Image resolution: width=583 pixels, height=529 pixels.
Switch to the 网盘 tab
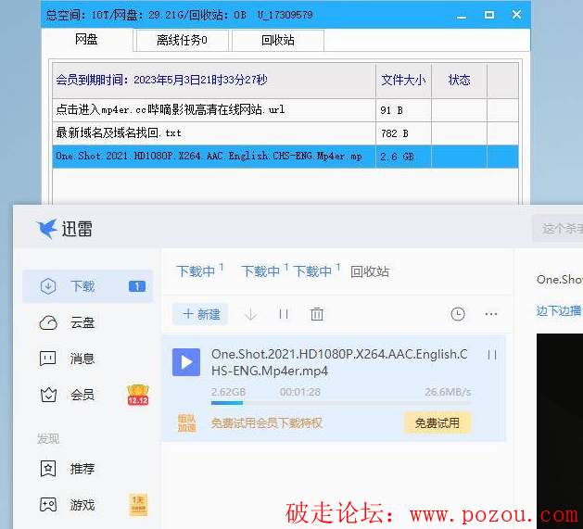(x=86, y=40)
